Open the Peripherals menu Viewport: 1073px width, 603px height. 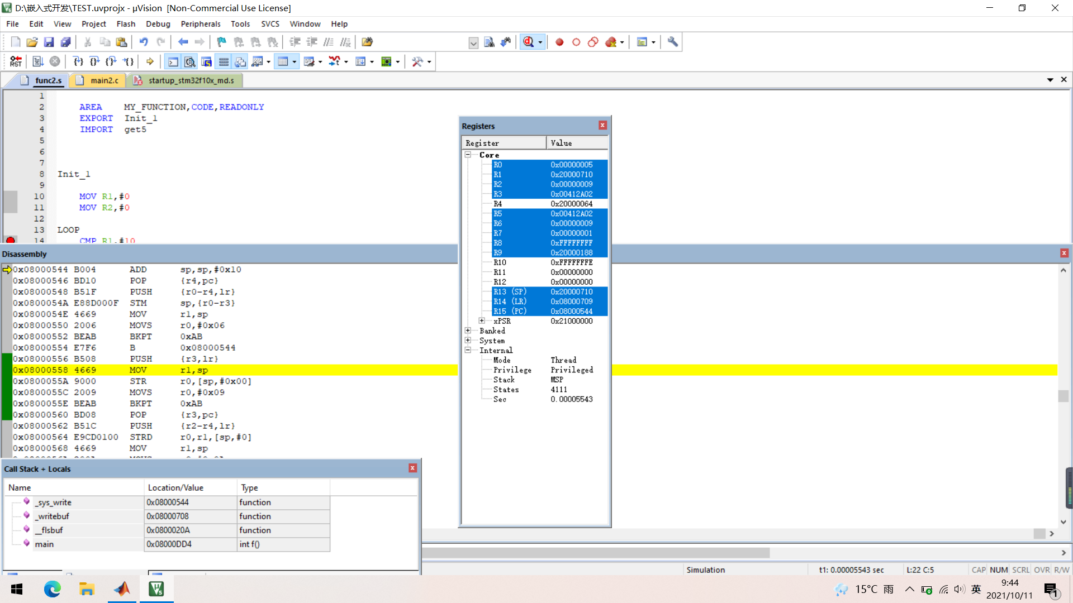click(x=200, y=24)
